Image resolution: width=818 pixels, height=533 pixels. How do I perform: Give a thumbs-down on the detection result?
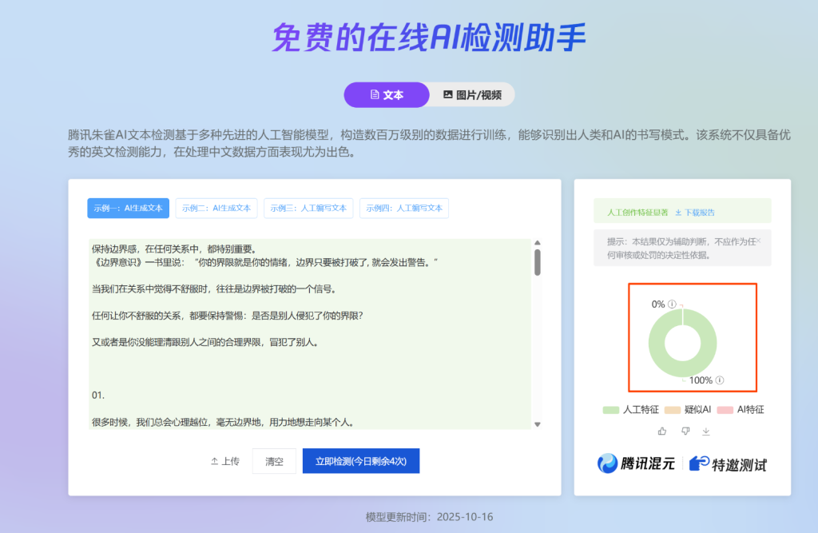click(685, 432)
